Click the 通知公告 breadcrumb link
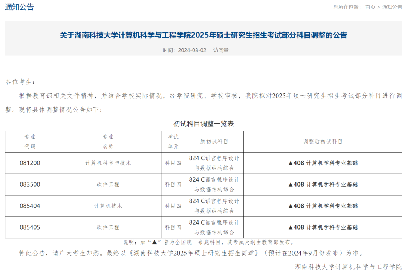 point(392,7)
